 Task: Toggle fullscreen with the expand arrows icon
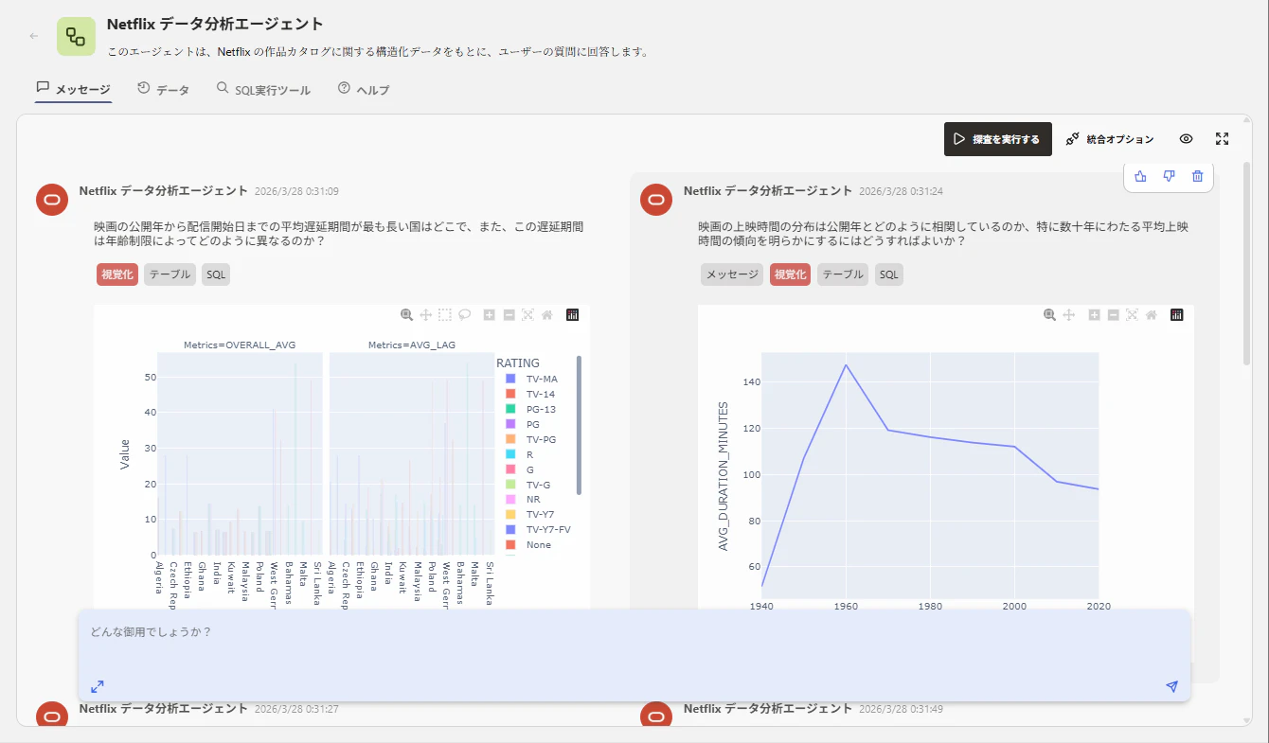click(x=1222, y=139)
